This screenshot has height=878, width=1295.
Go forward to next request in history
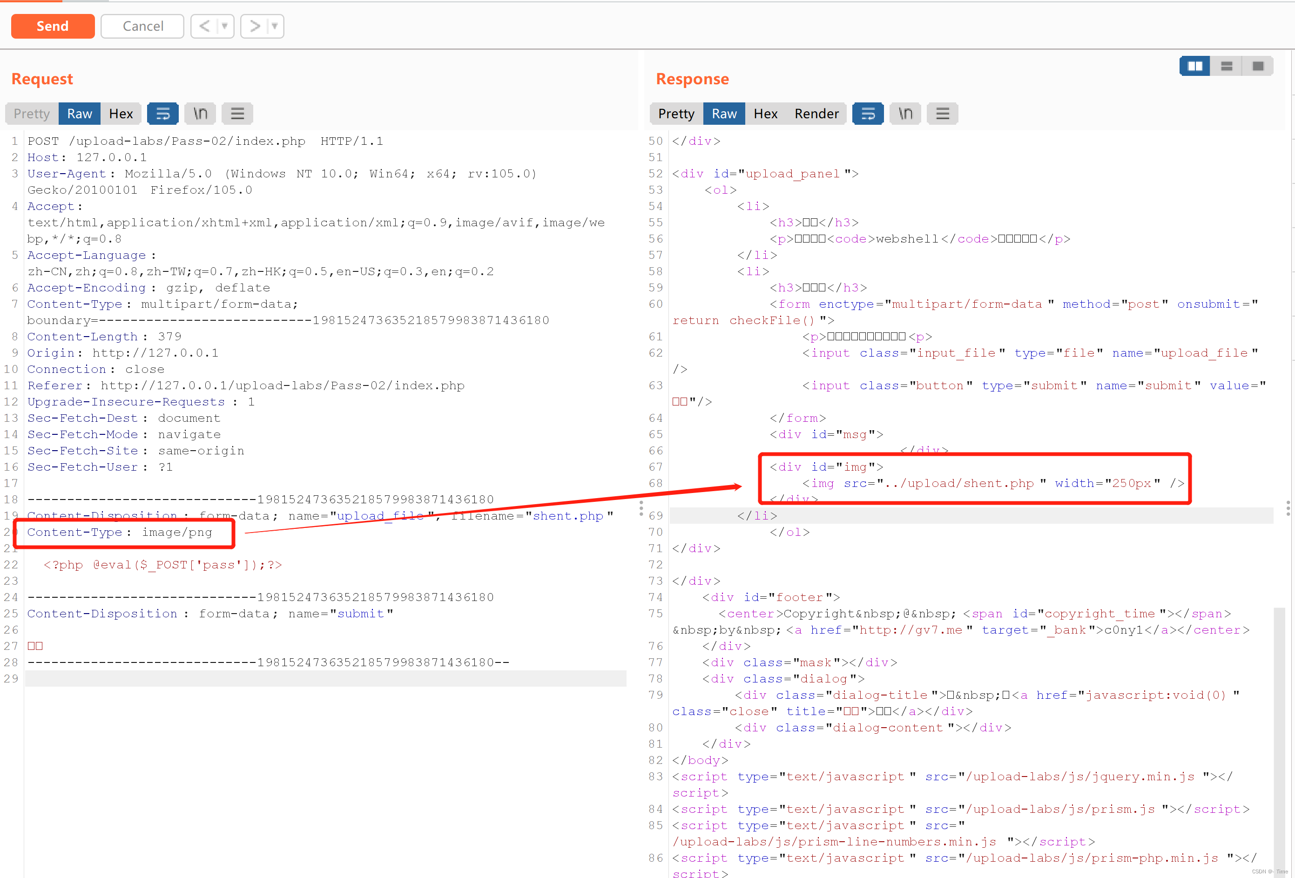click(x=254, y=26)
